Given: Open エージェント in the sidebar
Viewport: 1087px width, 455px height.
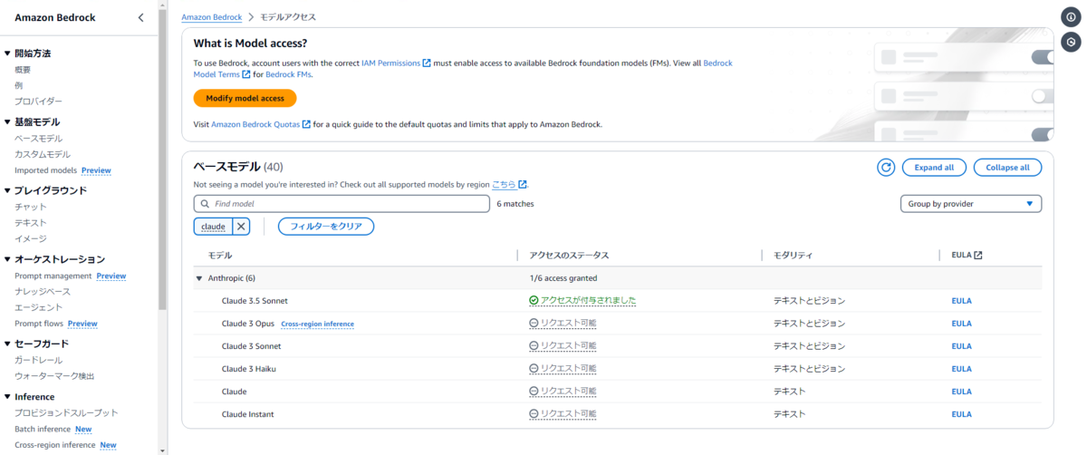Looking at the screenshot, I should tap(39, 308).
